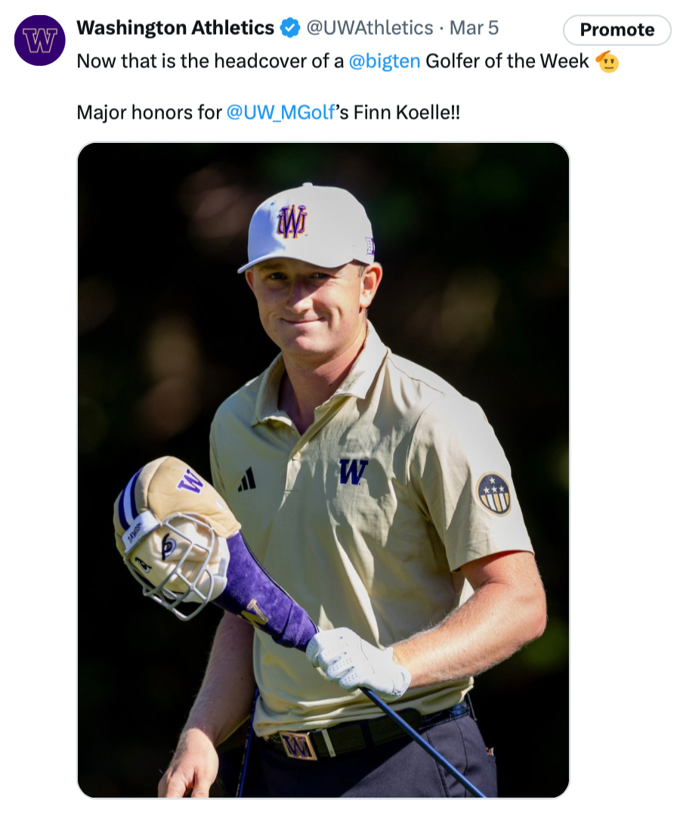
Task: Click the stars-and-stripes sleeve patch
Action: (493, 494)
